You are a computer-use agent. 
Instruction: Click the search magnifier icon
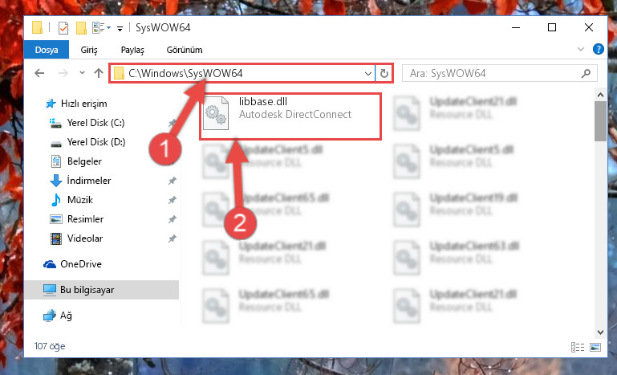click(586, 73)
